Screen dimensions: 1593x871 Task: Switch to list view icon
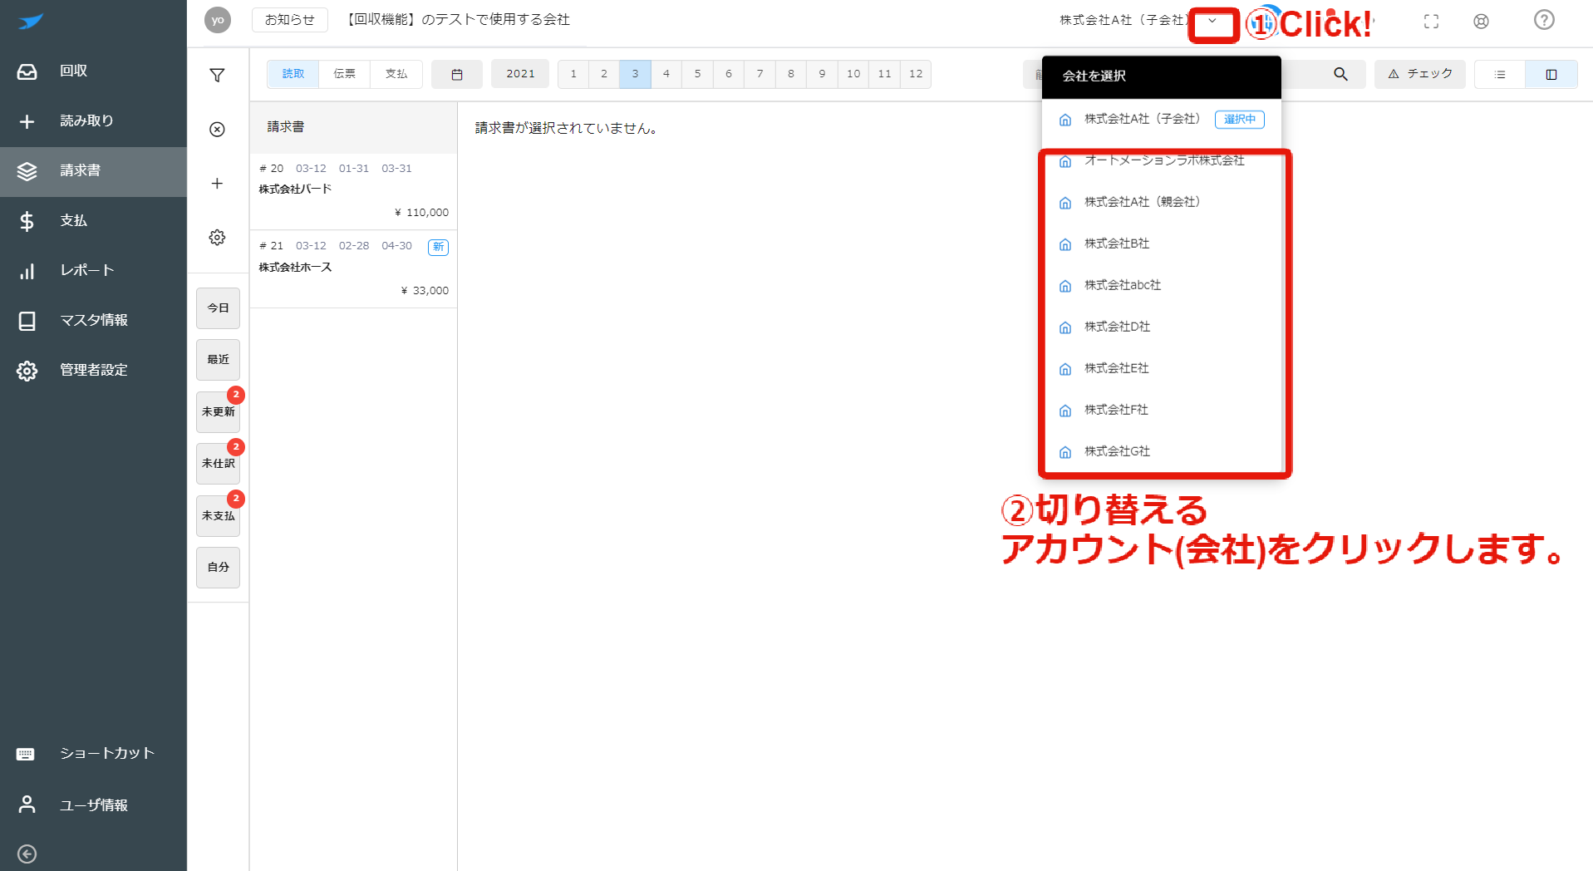(x=1500, y=74)
